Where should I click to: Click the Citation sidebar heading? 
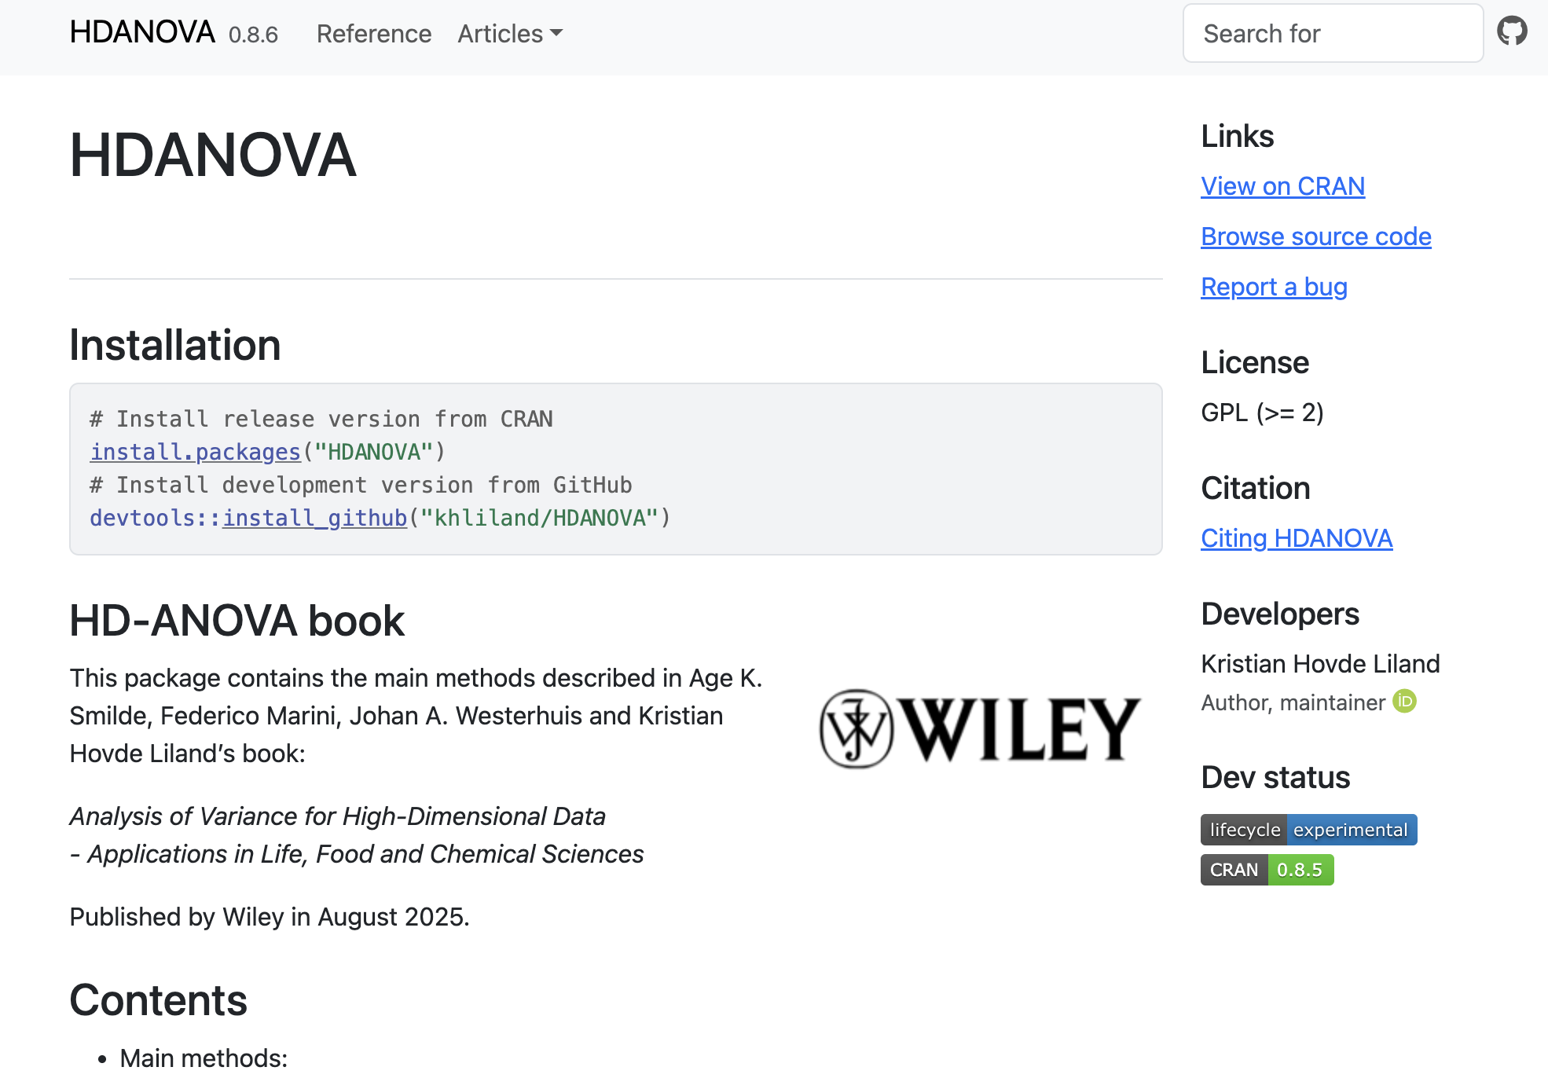(1255, 488)
